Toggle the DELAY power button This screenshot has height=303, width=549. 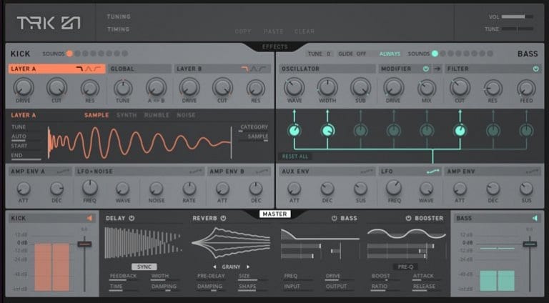(x=132, y=218)
